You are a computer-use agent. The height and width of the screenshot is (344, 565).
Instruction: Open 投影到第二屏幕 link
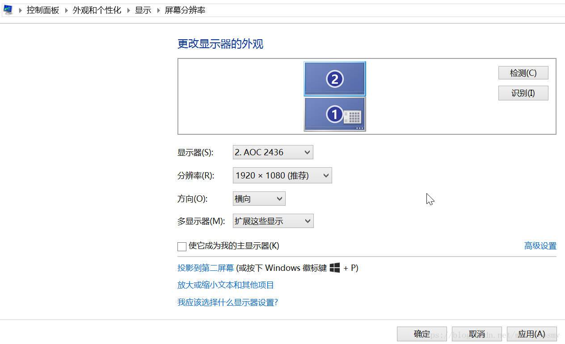tap(206, 268)
